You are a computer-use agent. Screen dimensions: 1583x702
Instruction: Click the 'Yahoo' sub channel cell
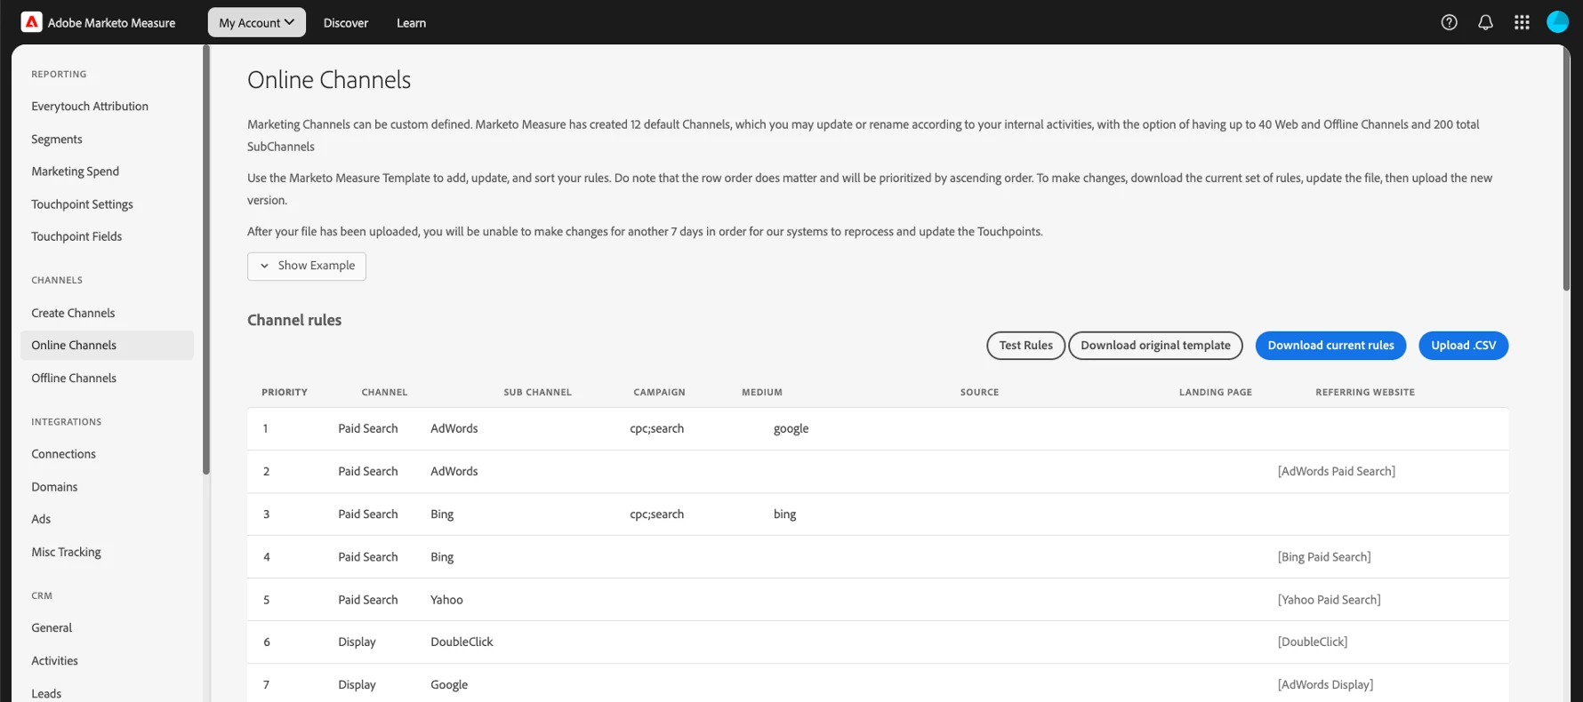[446, 600]
